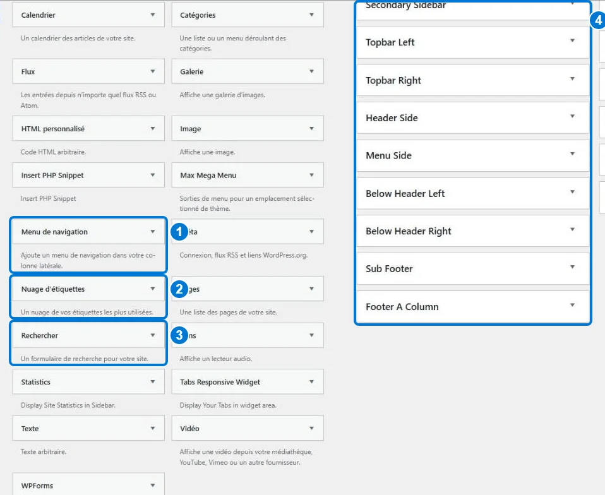Expand the Below Header Right area arrow
This screenshot has width=605, height=495.
(x=573, y=230)
